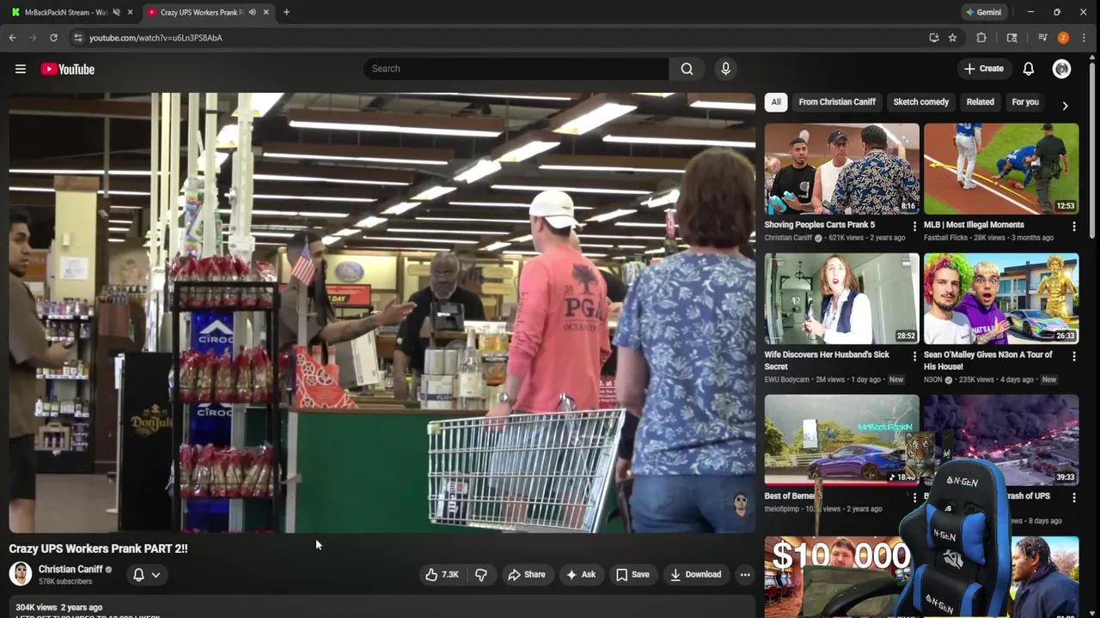The width and height of the screenshot is (1100, 618).
Task: View site information icon in address bar
Action: 77,38
